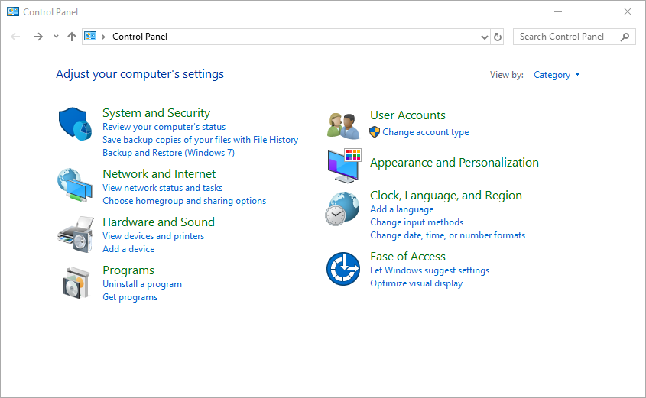Open Backup and Restore (Windows 7)
The height and width of the screenshot is (398, 646).
point(168,153)
